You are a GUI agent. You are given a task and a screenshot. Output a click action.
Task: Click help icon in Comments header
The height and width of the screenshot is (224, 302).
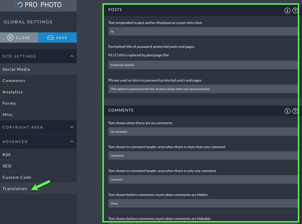(295, 111)
